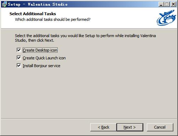Minimize the Setup window
This screenshot has height=136, width=178.
tap(161, 4)
